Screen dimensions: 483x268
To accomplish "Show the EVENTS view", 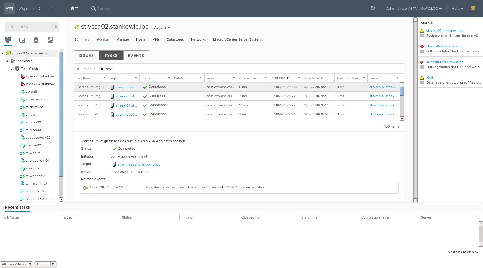I will click(136, 55).
